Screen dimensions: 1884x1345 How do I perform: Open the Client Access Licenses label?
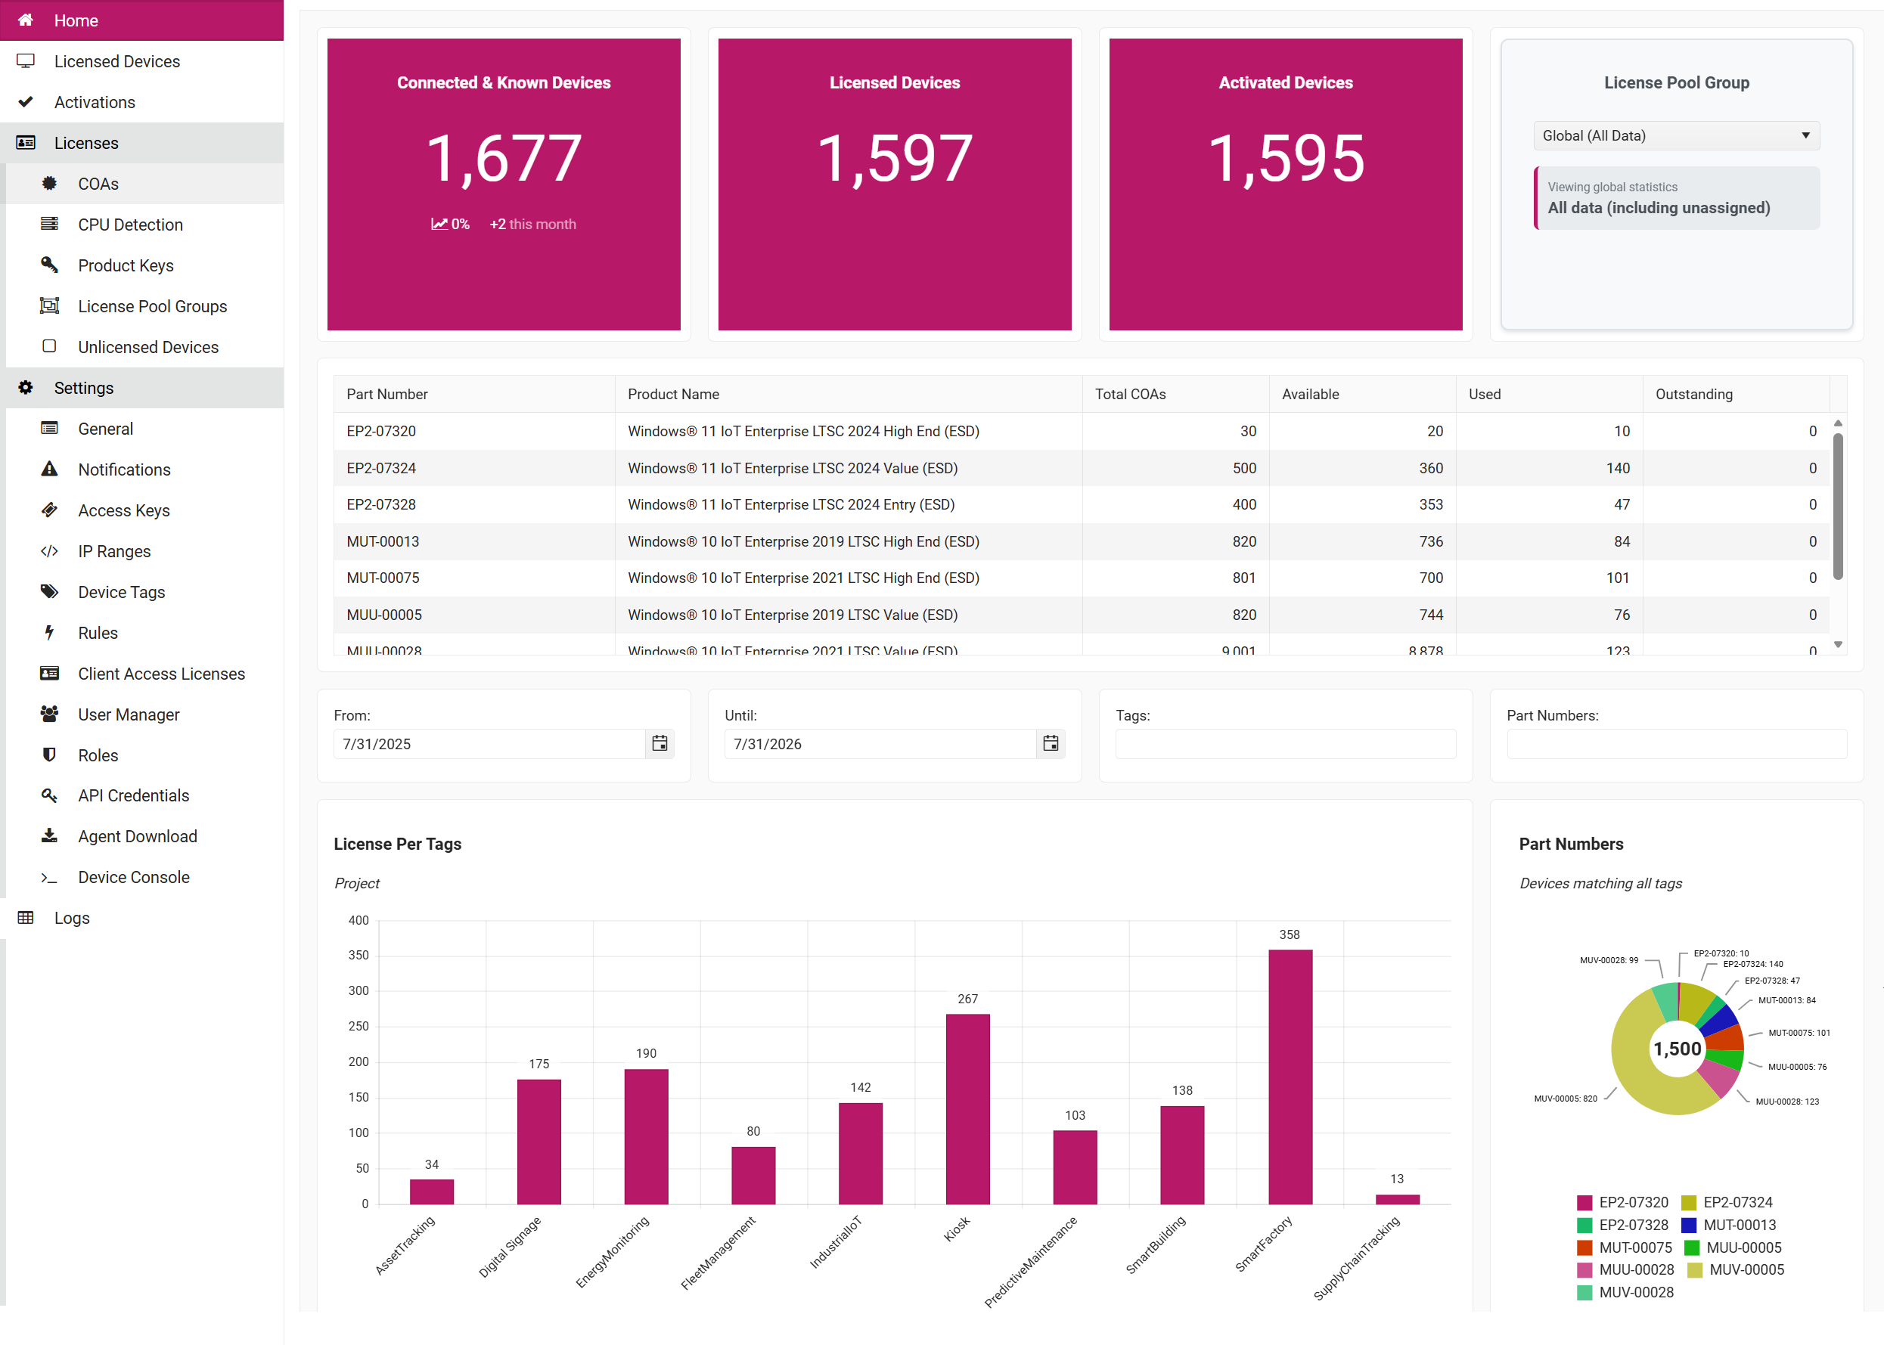[162, 674]
